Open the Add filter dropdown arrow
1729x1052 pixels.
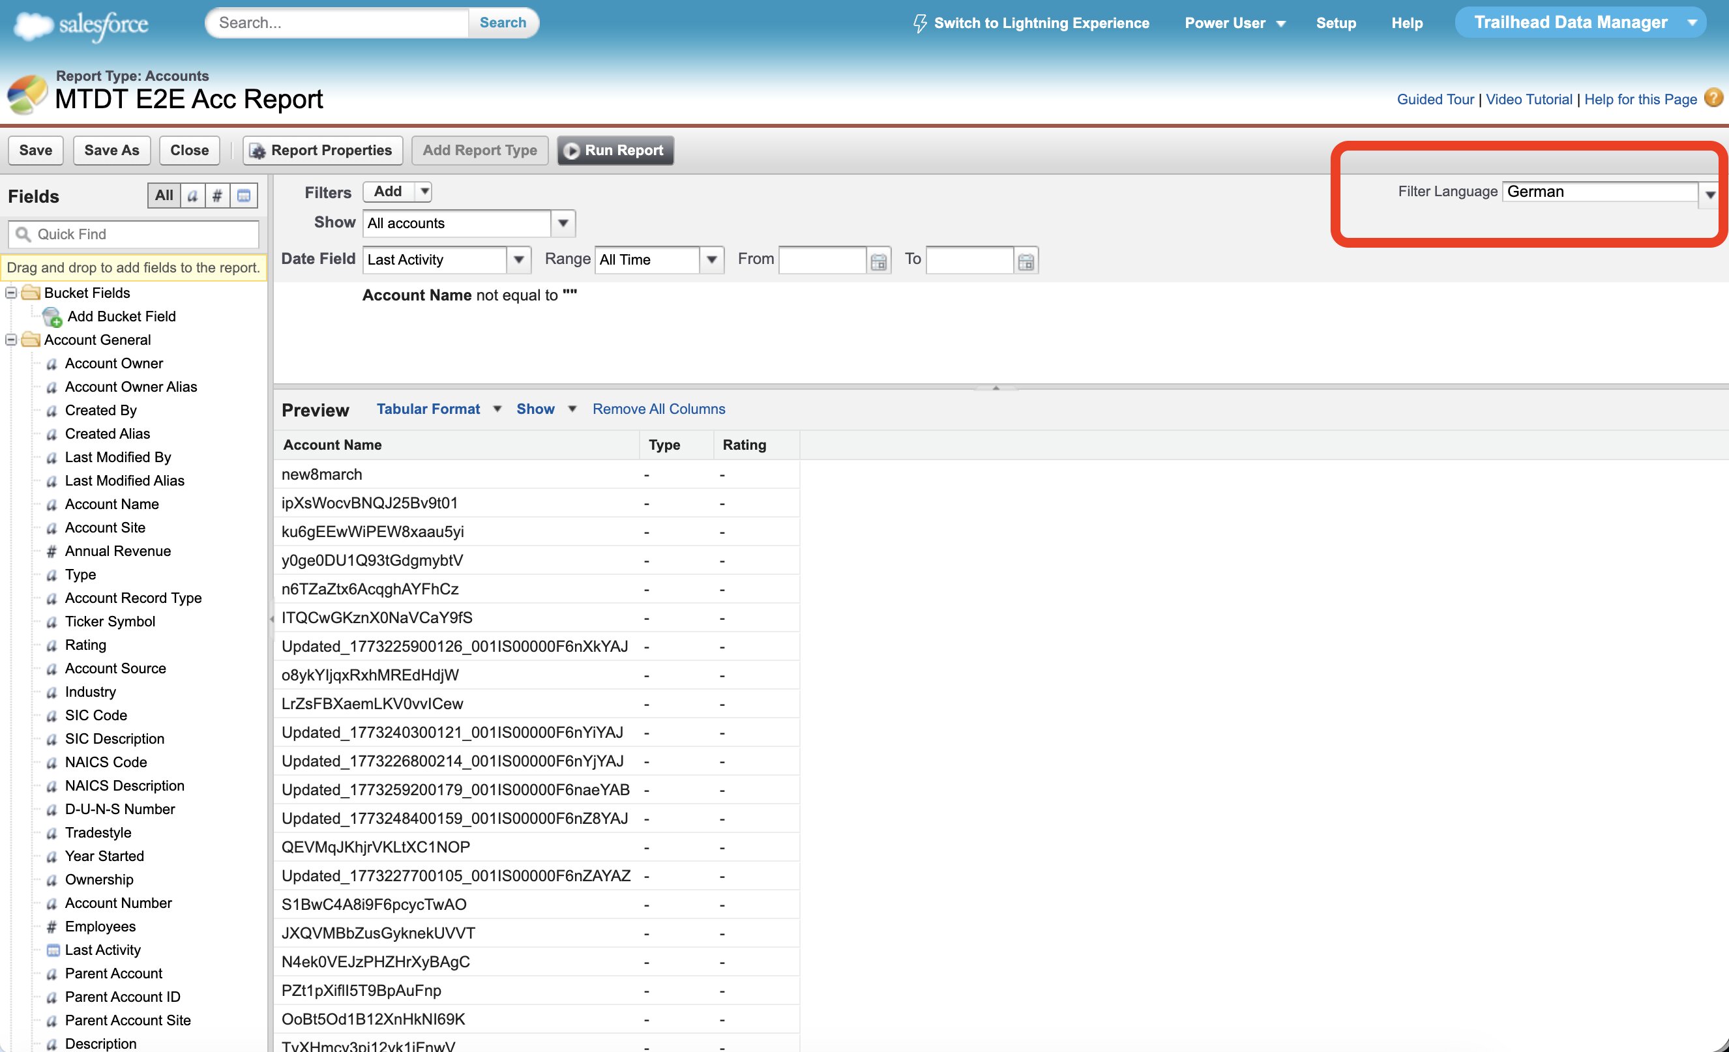coord(424,192)
